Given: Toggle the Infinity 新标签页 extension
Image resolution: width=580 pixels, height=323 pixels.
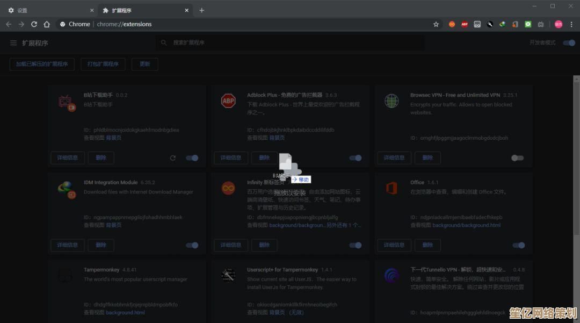Looking at the screenshot, I should click(356, 245).
